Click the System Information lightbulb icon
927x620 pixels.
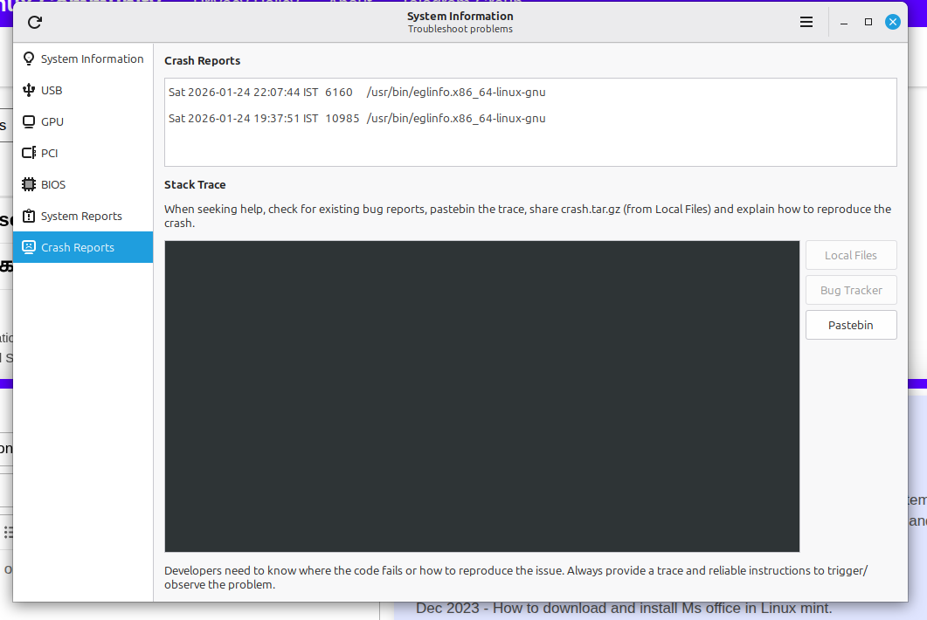29,59
